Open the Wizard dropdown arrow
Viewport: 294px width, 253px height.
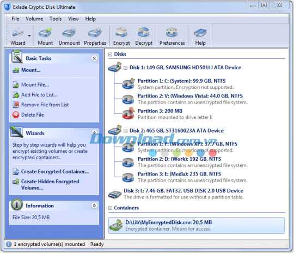[x=29, y=35]
